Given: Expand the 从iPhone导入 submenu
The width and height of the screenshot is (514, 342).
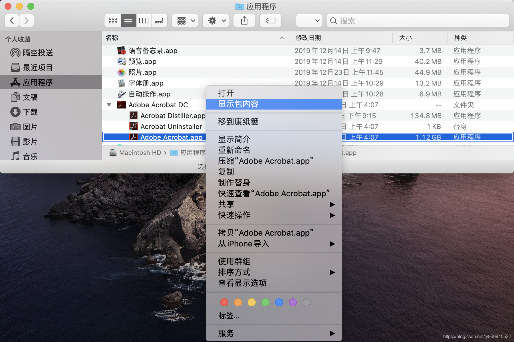Looking at the screenshot, I should pos(274,244).
